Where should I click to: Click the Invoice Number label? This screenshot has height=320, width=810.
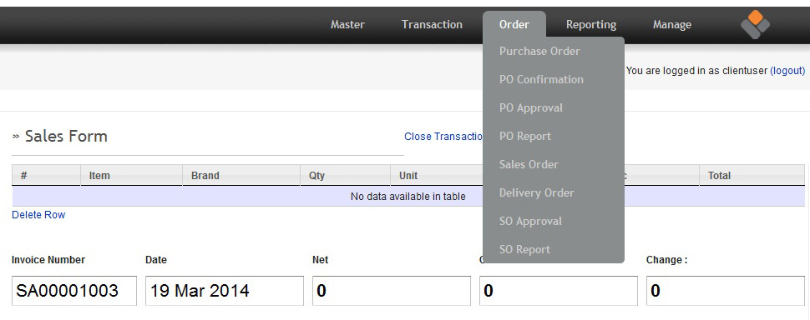click(x=48, y=260)
